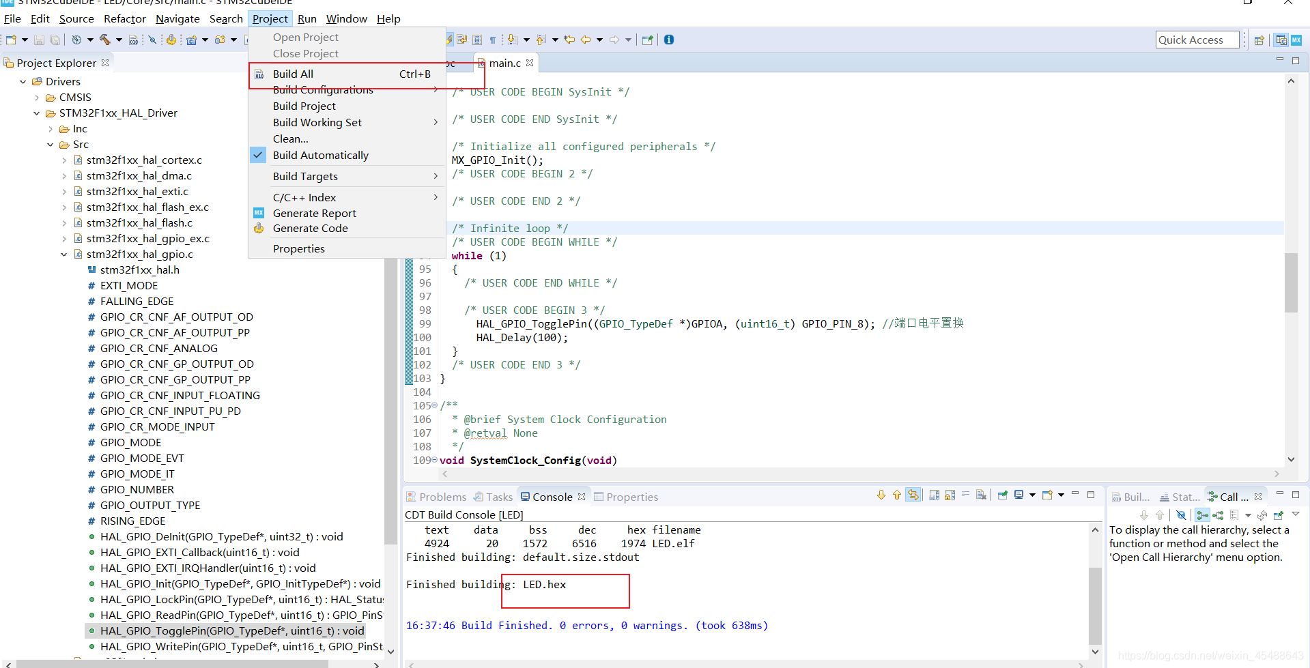Click the pilcrow show whitespace icon
1310x668 pixels.
493,40
